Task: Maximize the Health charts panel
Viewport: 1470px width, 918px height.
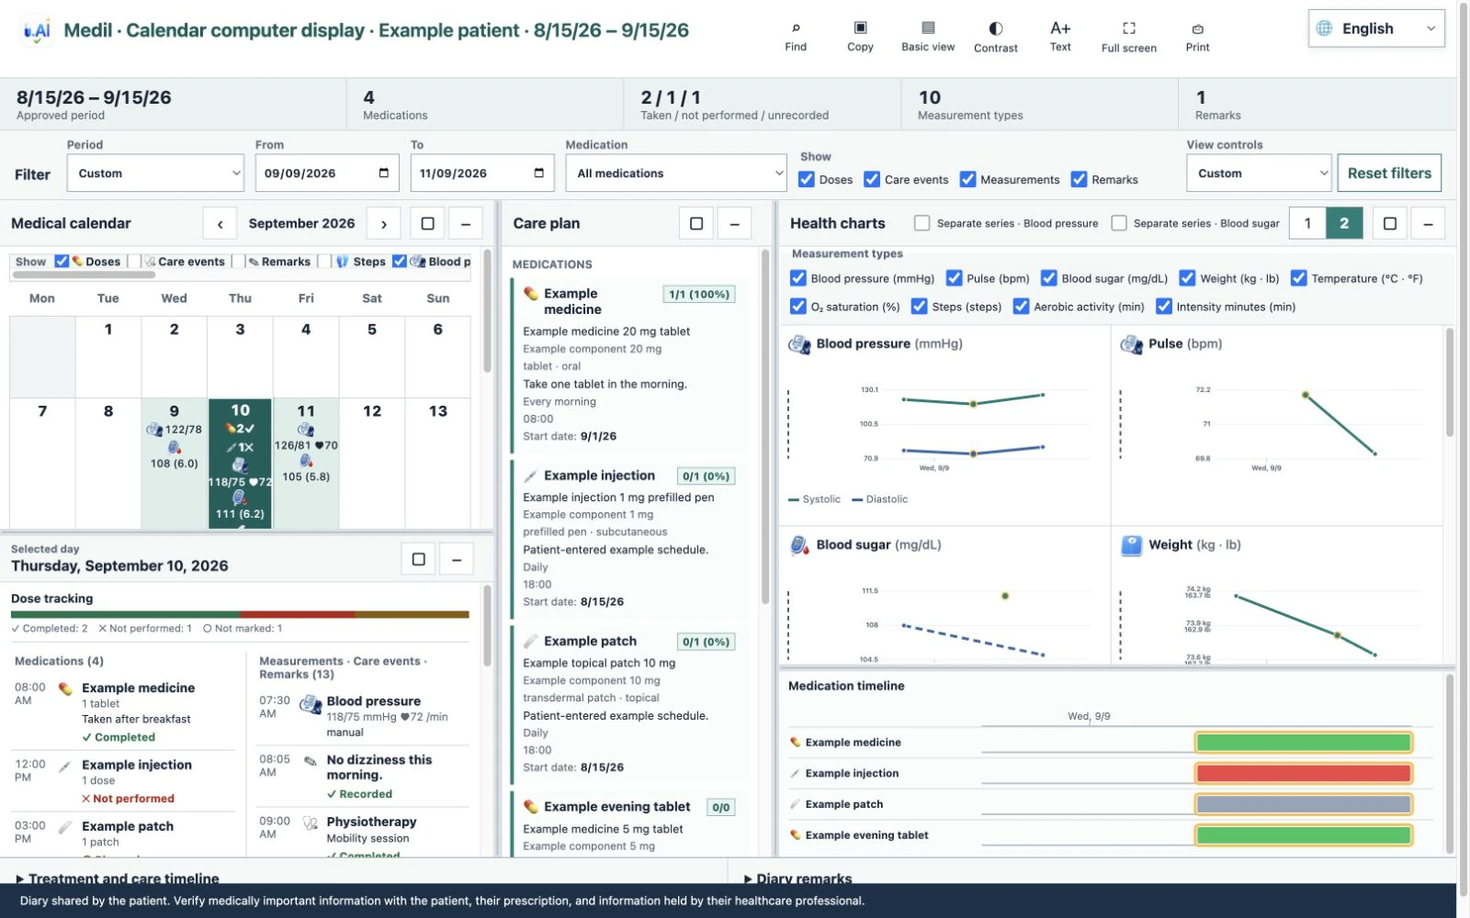Action: (1390, 223)
